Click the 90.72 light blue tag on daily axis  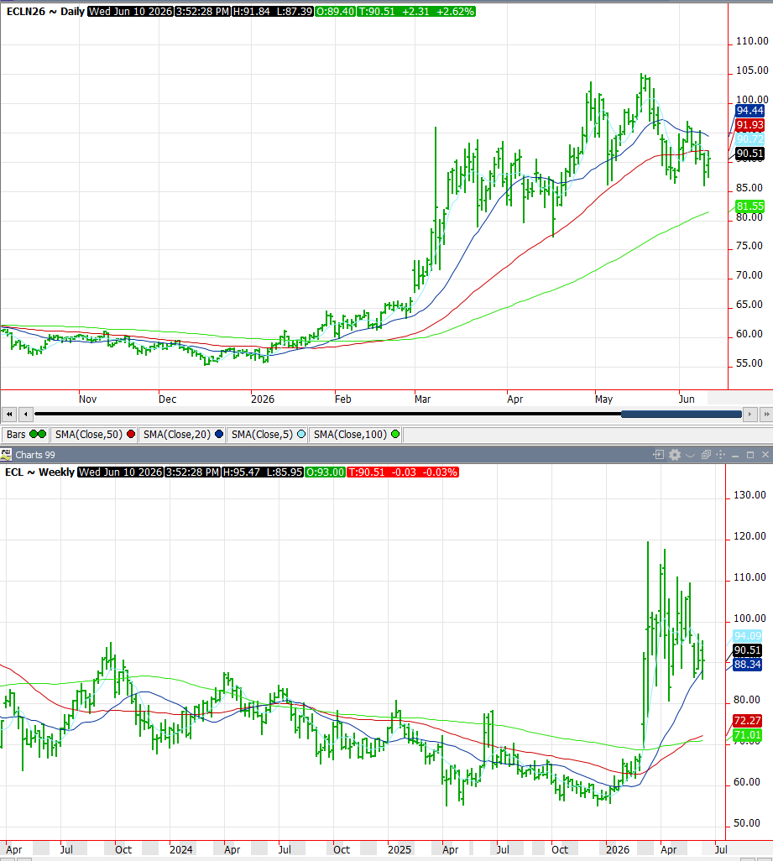point(750,139)
